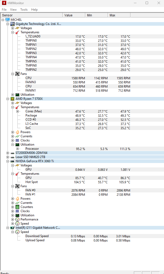
Task: Click the GPU Speed gauge icon
Action: [x=17, y=224]
